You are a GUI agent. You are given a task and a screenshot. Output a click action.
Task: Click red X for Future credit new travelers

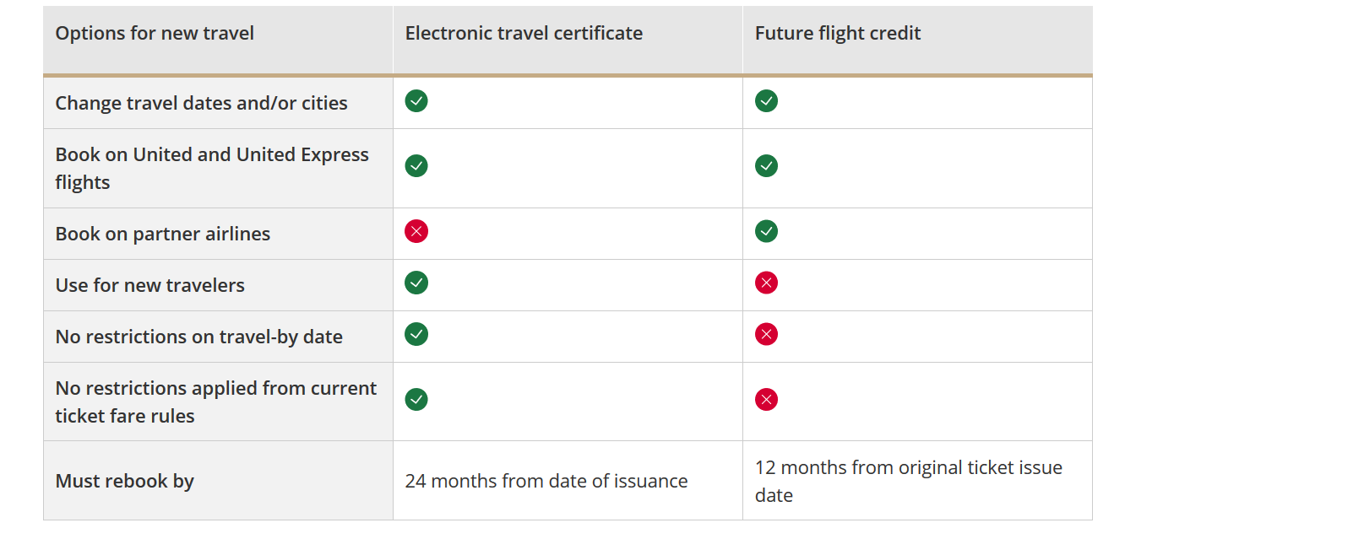pyautogui.click(x=766, y=283)
